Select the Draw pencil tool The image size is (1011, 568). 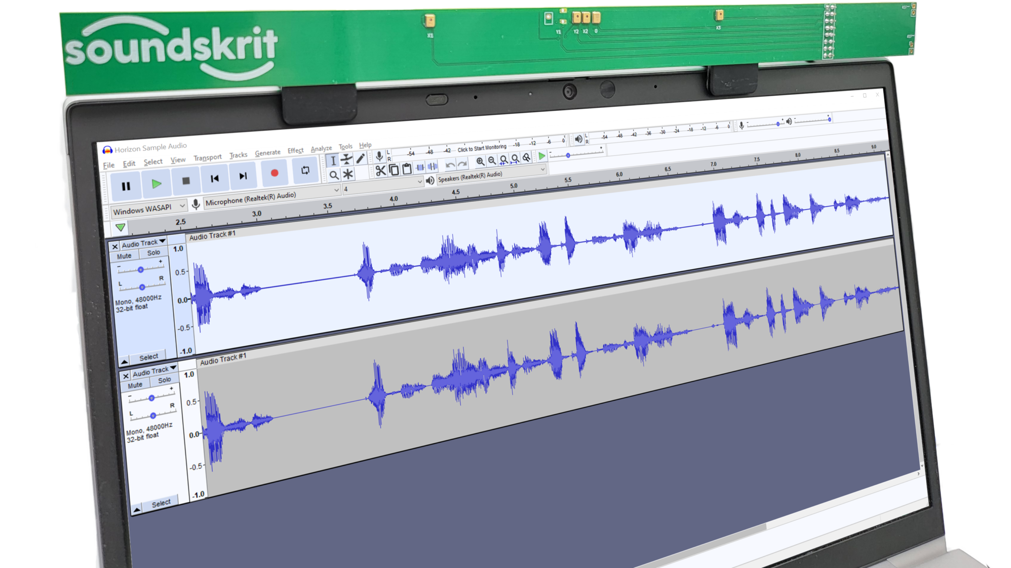click(x=360, y=158)
